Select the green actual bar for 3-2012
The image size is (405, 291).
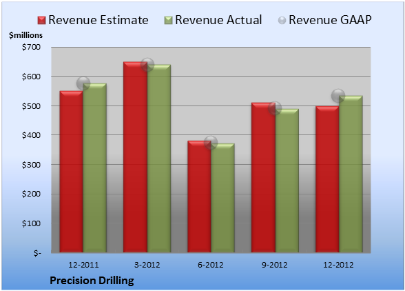(x=158, y=159)
